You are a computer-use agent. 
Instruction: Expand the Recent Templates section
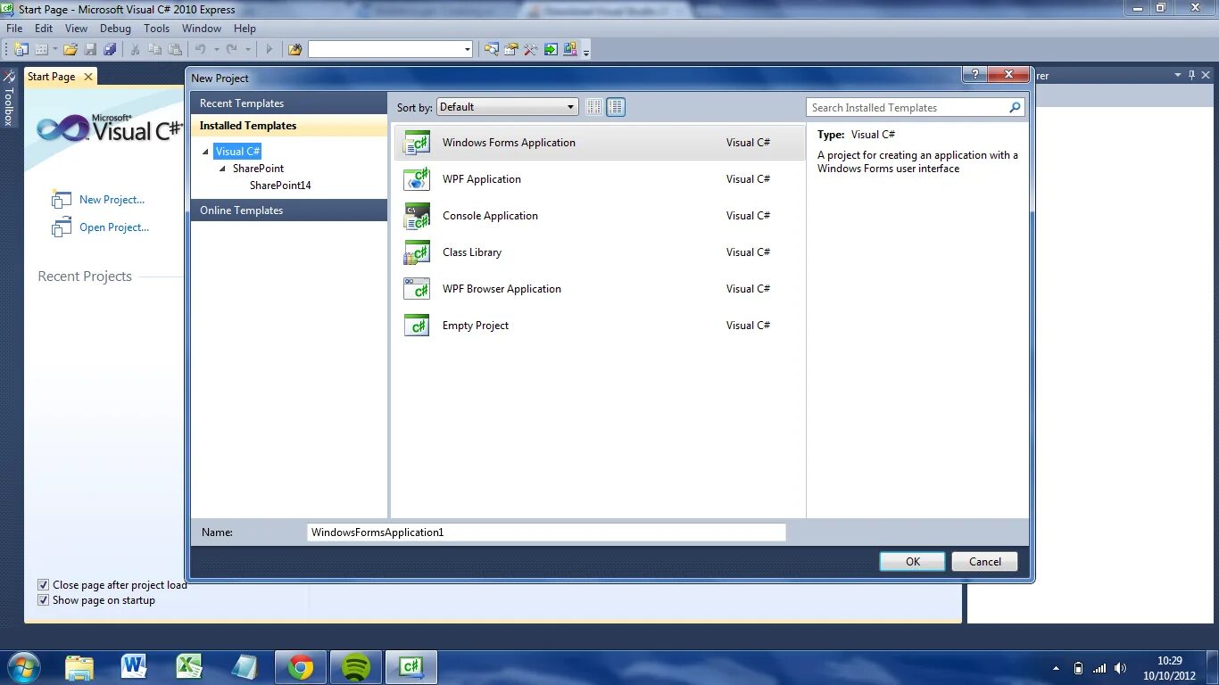tap(288, 103)
